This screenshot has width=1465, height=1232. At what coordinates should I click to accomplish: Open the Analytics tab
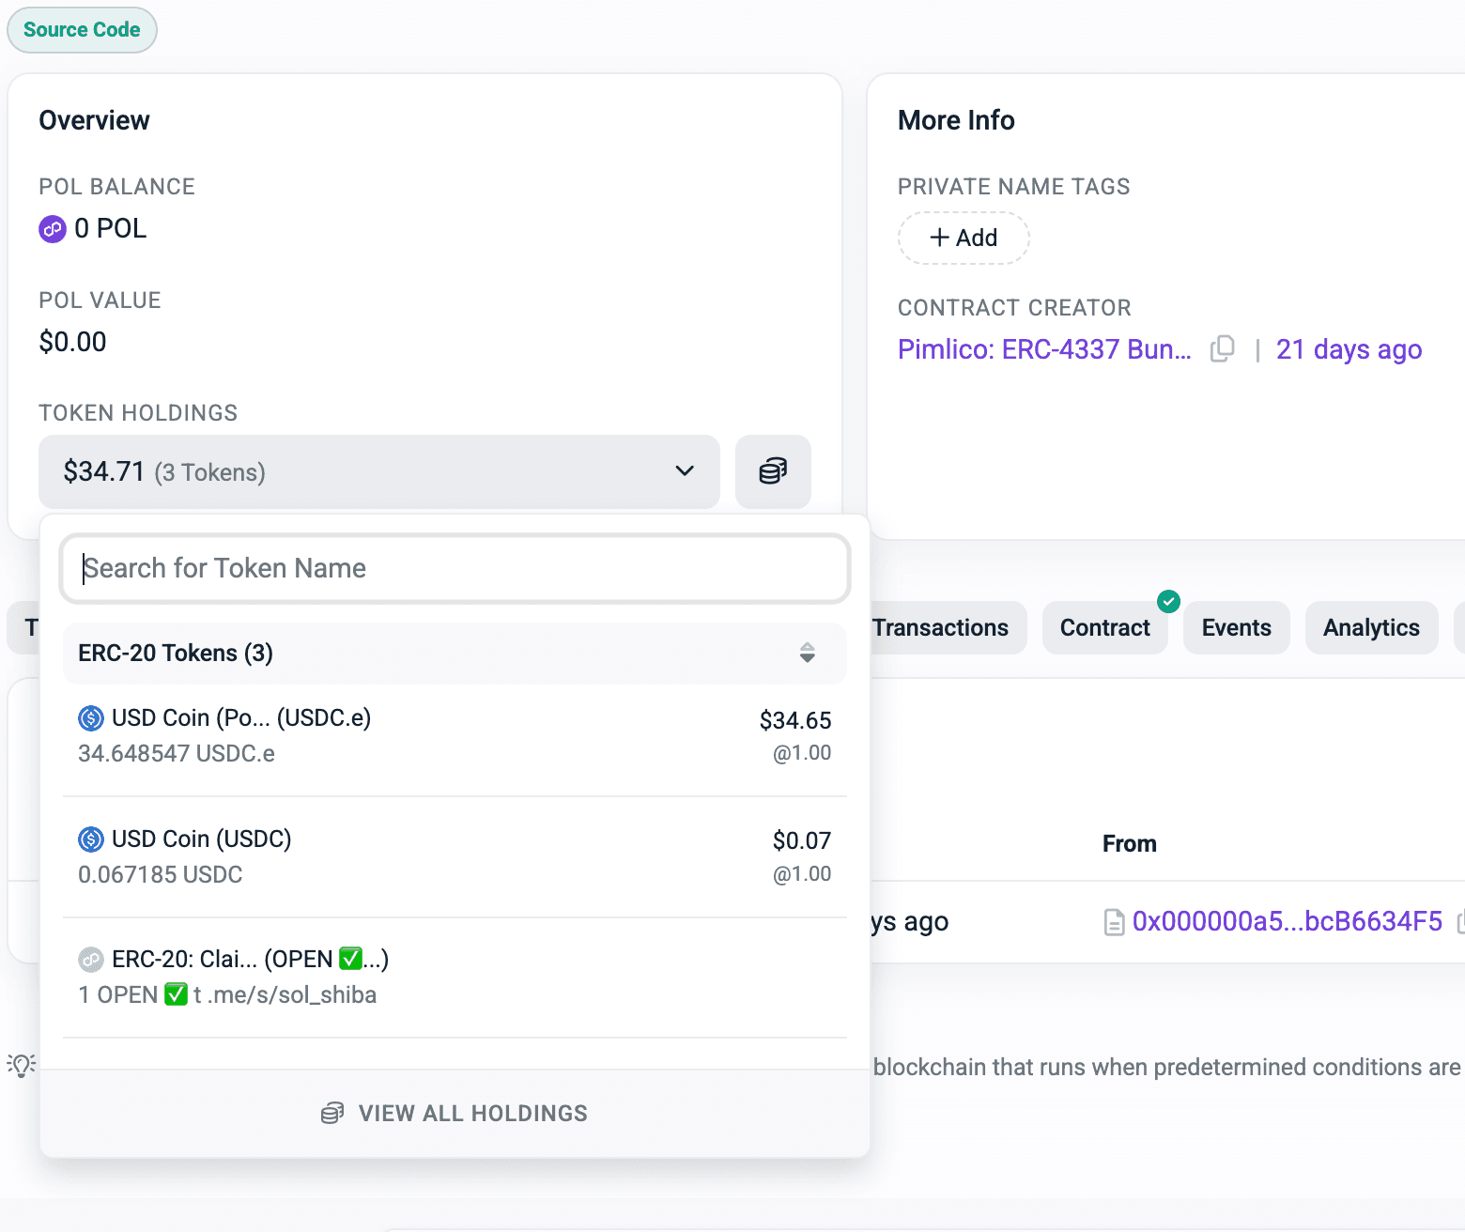click(x=1370, y=628)
